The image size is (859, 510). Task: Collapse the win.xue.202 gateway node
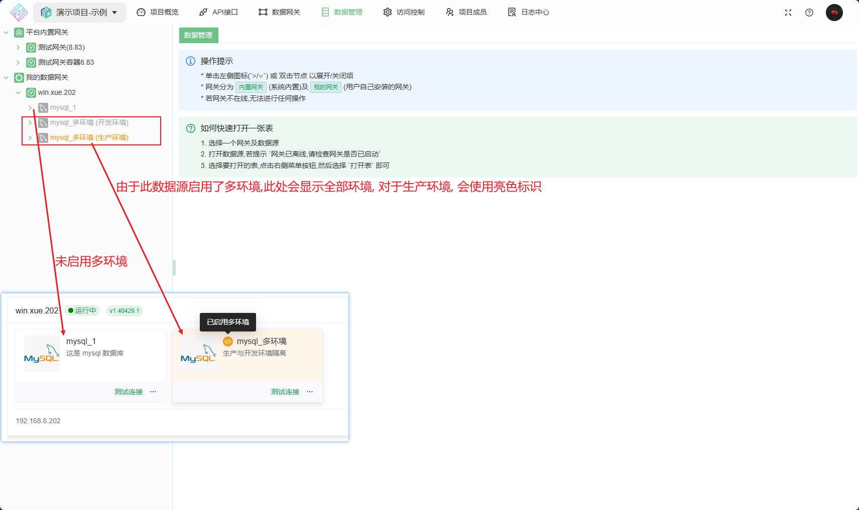[x=18, y=92]
